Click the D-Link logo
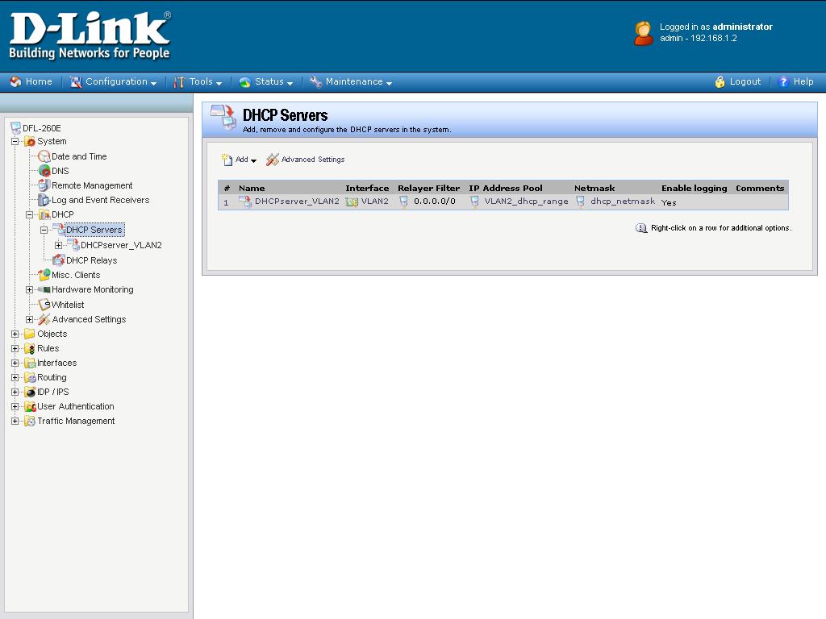The width and height of the screenshot is (826, 619). pos(90,36)
